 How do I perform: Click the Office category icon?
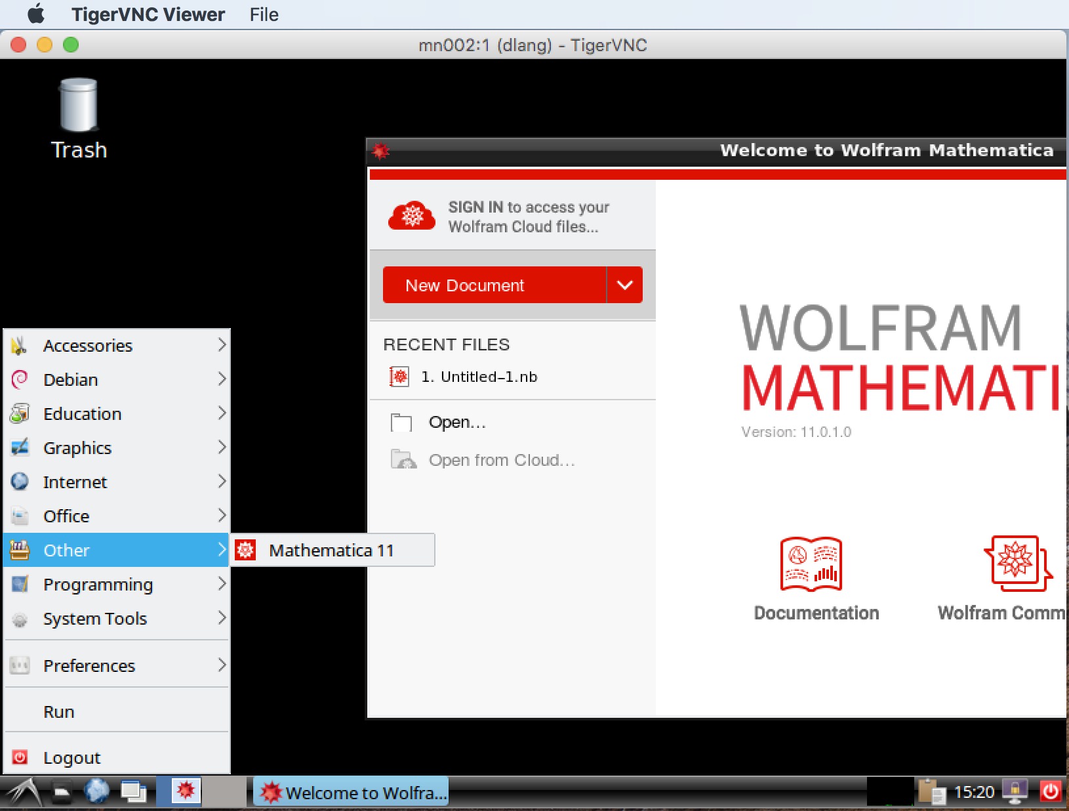[x=20, y=516]
